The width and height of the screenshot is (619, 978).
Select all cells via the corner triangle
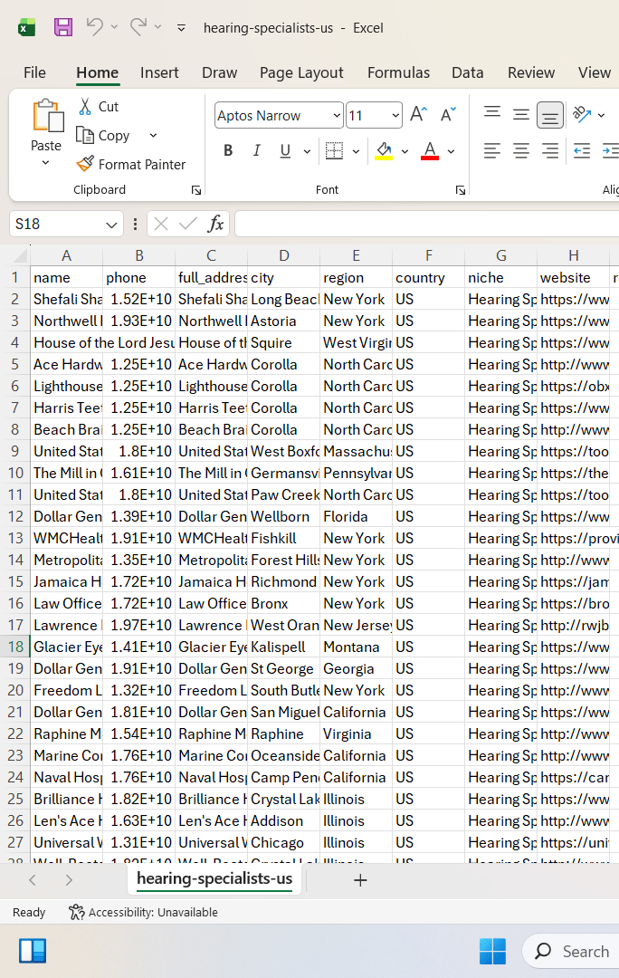tap(21, 255)
